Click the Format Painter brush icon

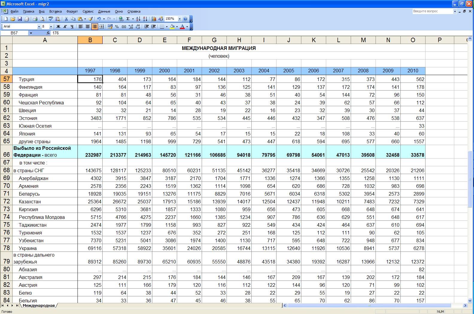pos(90,19)
